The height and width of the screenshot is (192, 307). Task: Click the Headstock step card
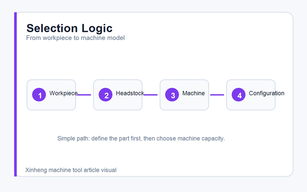pos(118,95)
